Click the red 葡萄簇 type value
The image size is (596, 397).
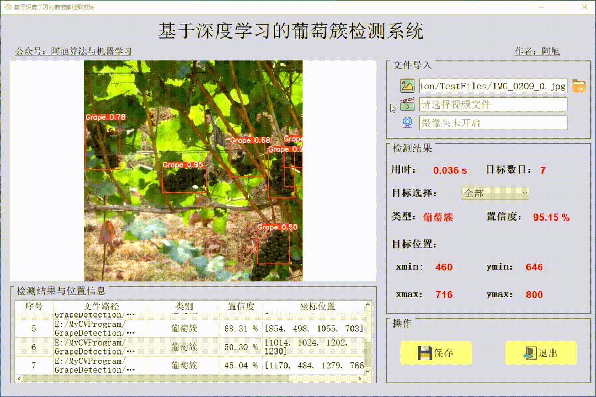point(438,217)
